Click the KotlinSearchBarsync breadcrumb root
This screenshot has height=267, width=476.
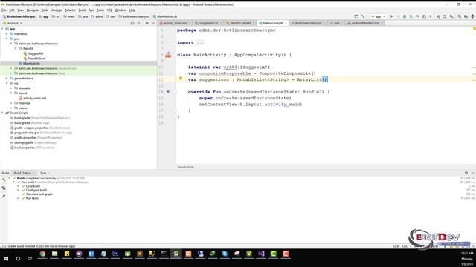19,16
